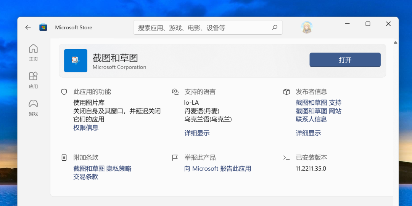Open the 截图和草图 支持 link
412x206 pixels.
click(319, 102)
